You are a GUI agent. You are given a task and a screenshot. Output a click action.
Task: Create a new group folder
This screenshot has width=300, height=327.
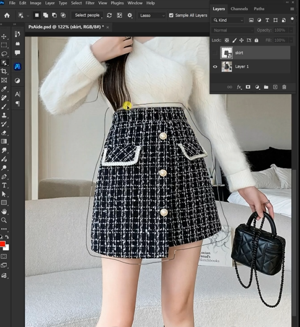[x=266, y=87]
